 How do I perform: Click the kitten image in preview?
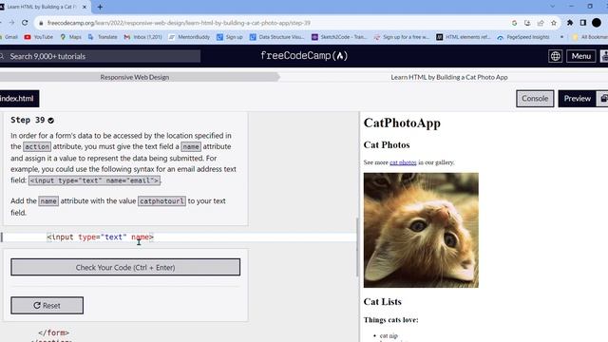(x=421, y=230)
